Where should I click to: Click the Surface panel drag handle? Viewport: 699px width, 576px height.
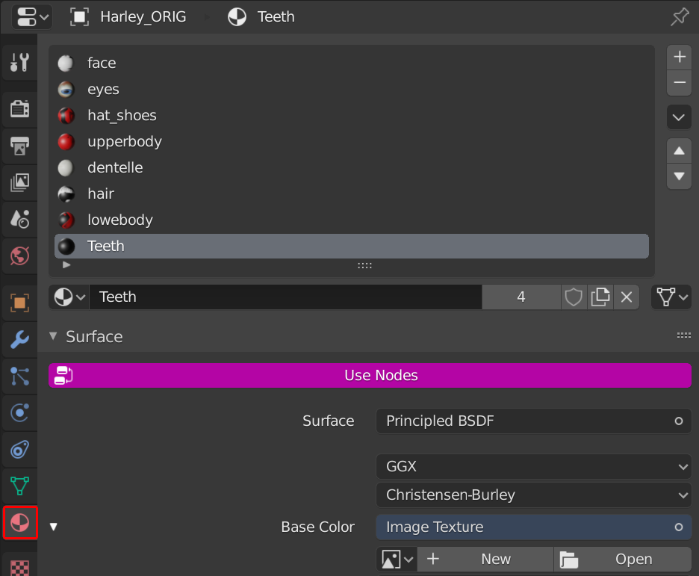pos(683,335)
